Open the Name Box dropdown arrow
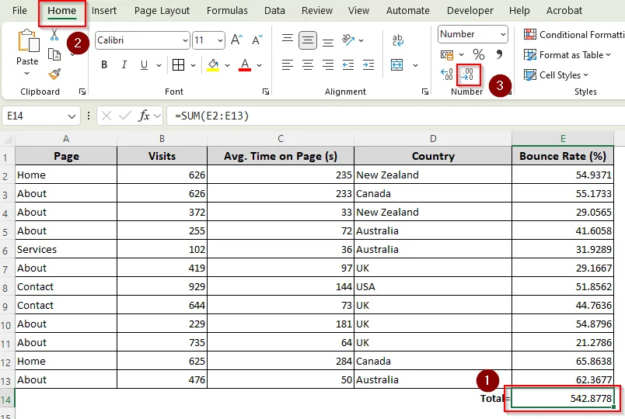This screenshot has width=625, height=419. click(72, 116)
